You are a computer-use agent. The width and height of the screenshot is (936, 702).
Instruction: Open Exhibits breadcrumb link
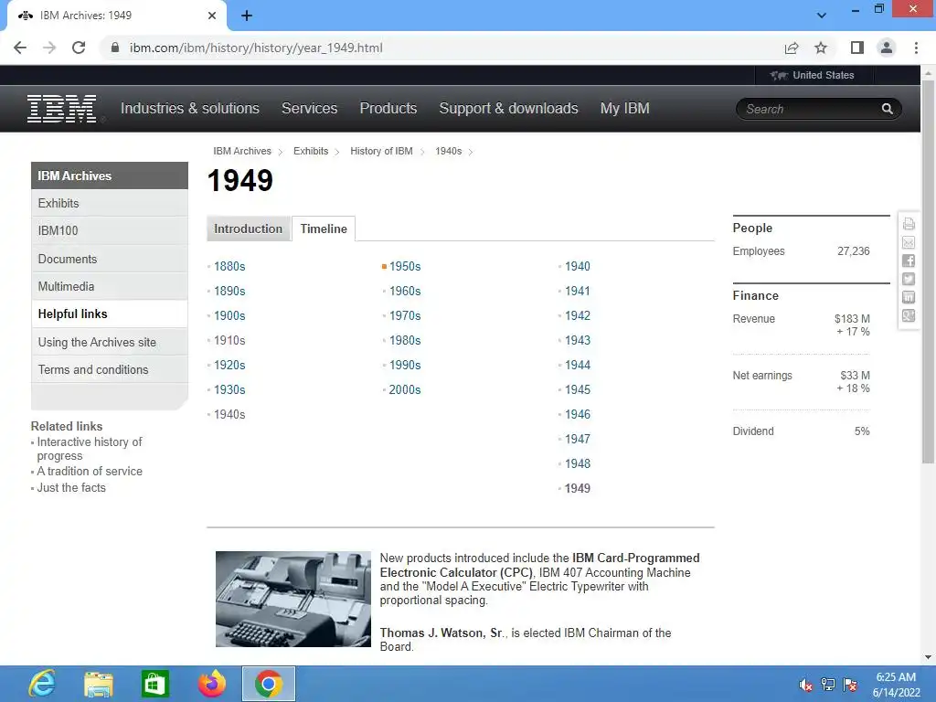(x=311, y=151)
